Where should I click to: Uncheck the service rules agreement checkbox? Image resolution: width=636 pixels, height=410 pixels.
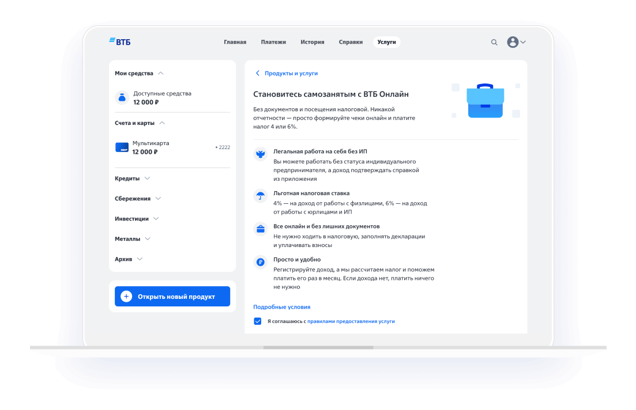point(258,321)
